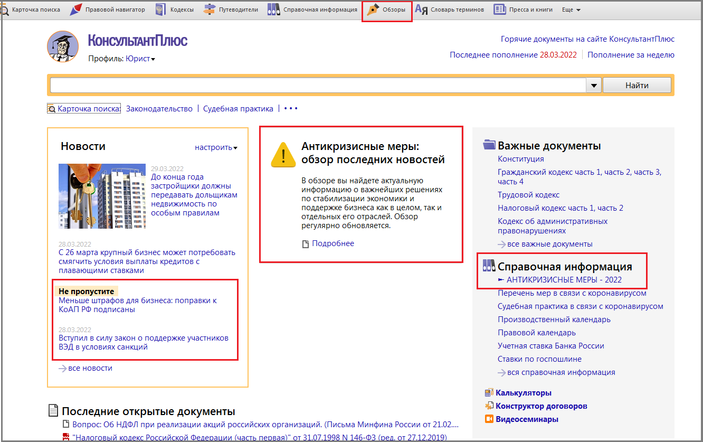Open the news thumbnail with keys and building
This screenshot has width=703, height=442.
click(102, 196)
